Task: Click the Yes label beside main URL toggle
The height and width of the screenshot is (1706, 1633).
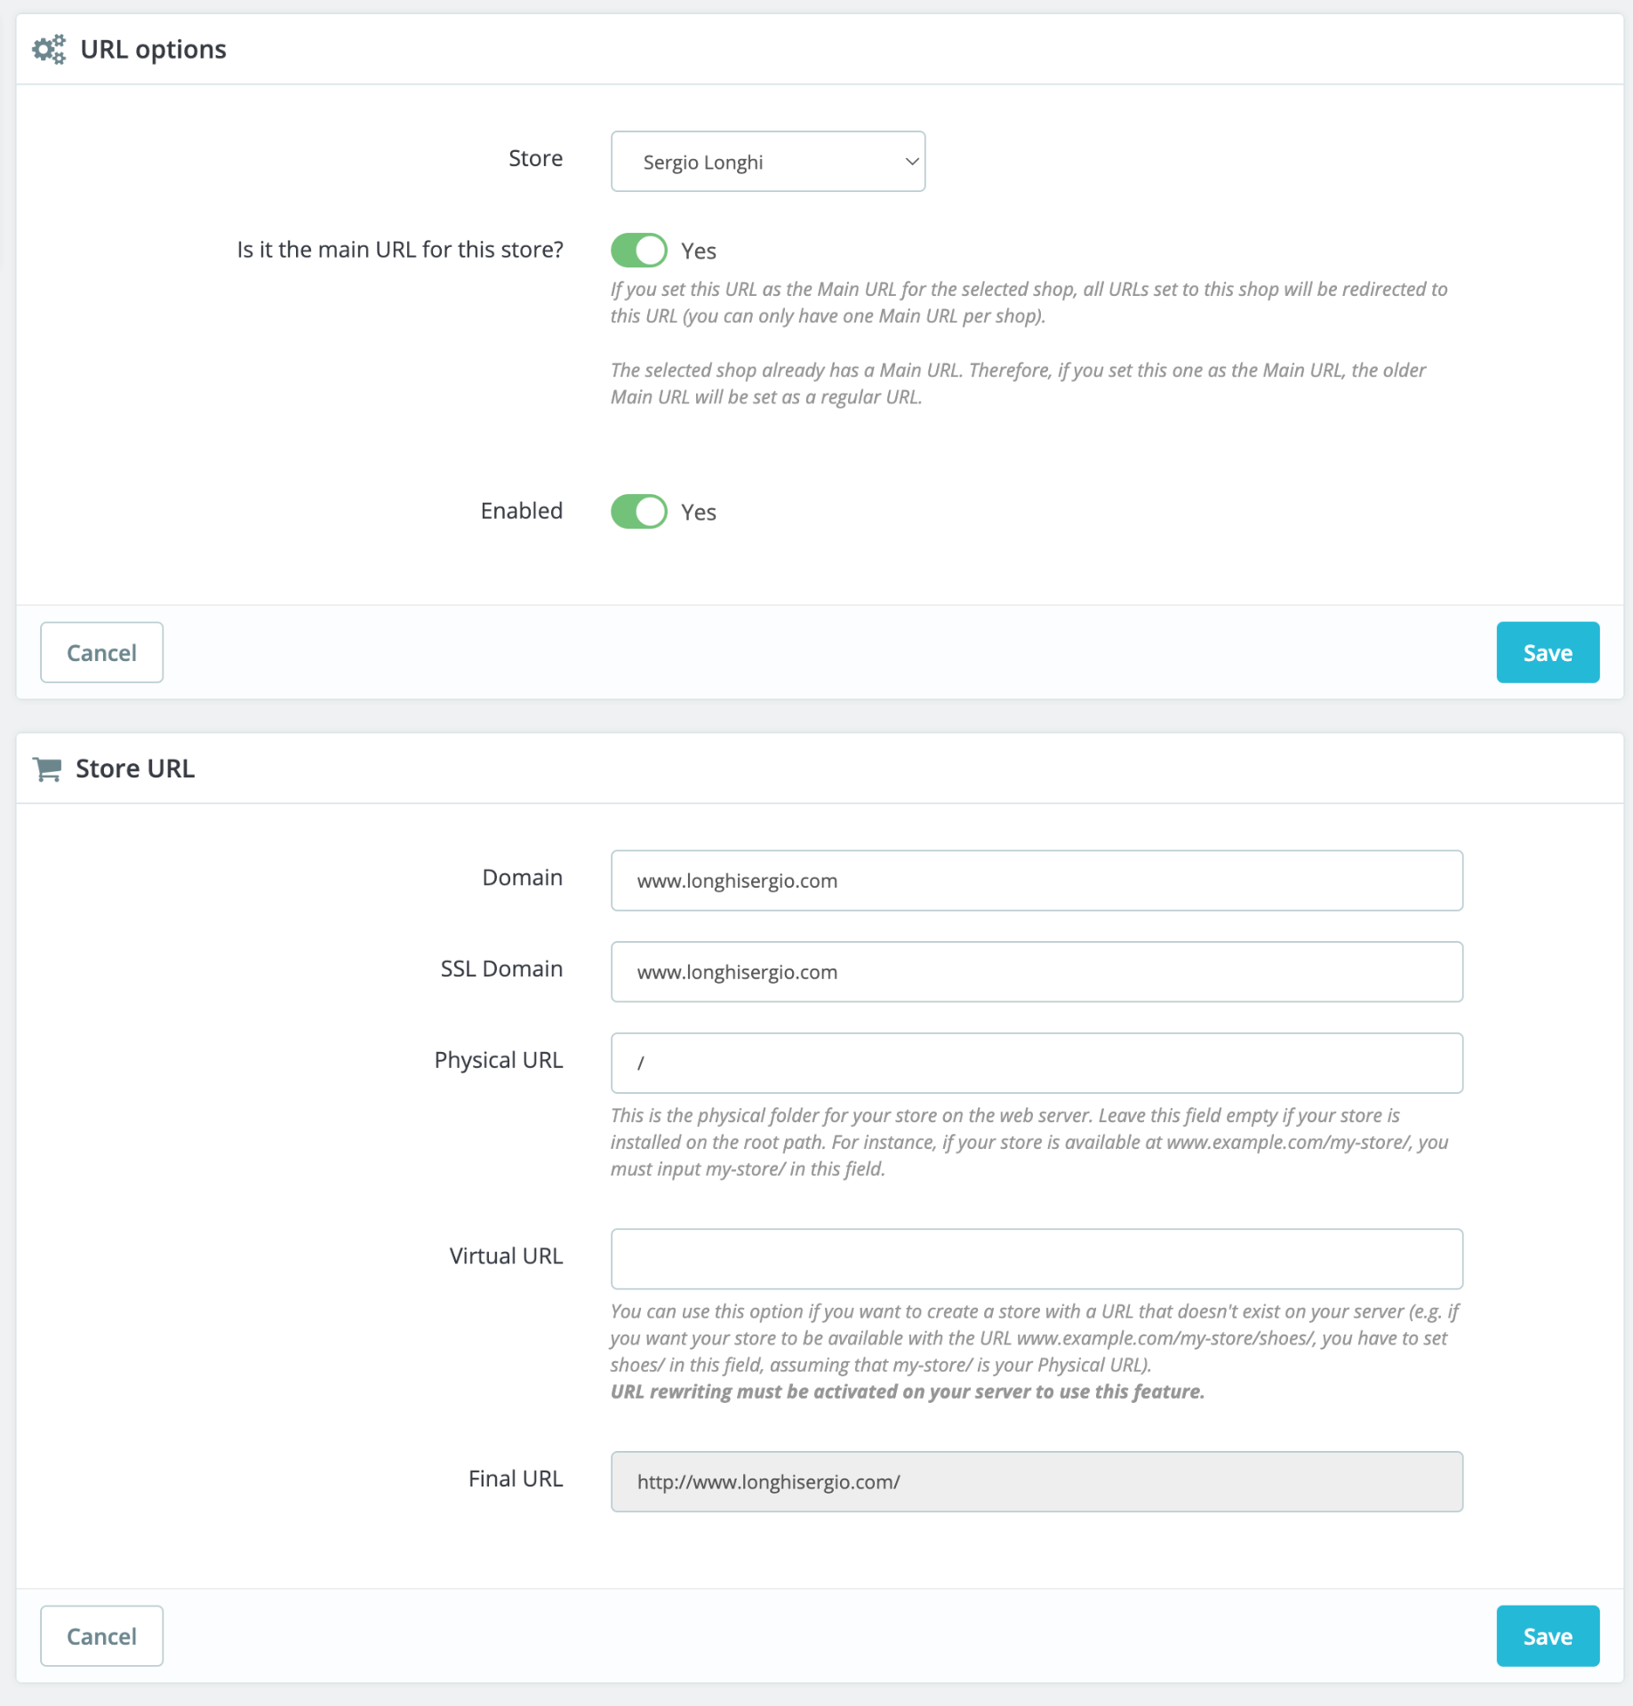Action: tap(699, 251)
